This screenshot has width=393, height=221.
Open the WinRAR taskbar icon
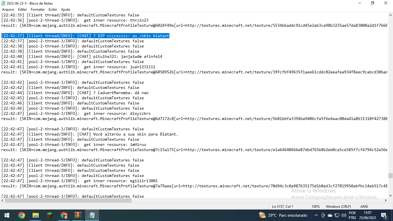coord(78,215)
